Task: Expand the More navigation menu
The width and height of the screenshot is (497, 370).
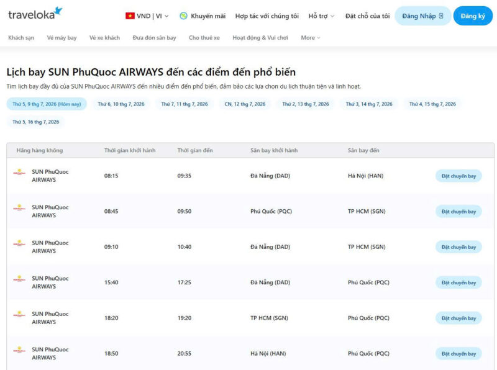Action: (x=310, y=38)
